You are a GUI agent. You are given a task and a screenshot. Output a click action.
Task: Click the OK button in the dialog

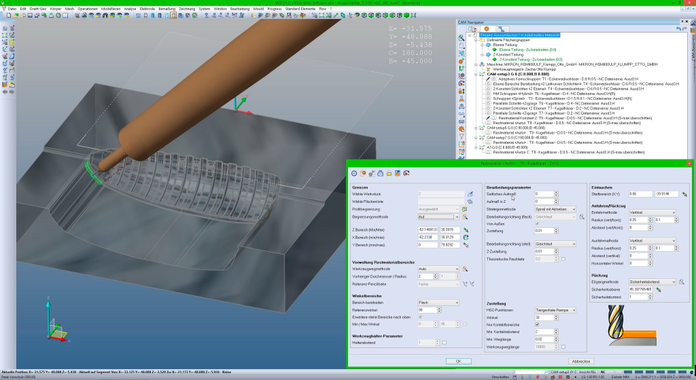(x=459, y=362)
